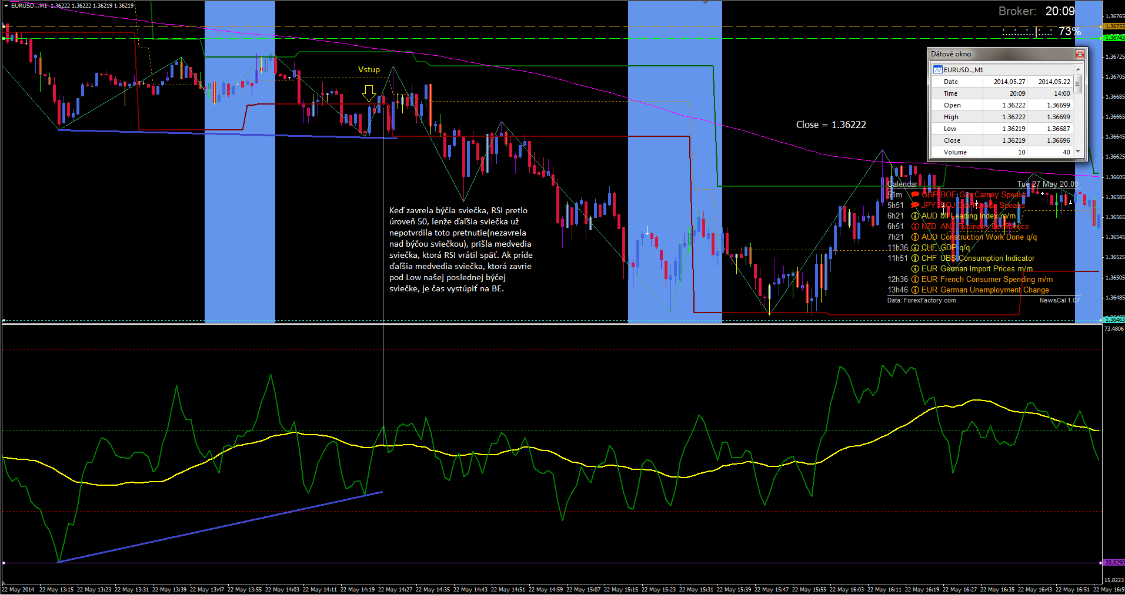Image resolution: width=1125 pixels, height=595 pixels.
Task: Select the blue RSI divergence trendline
Action: 221,527
